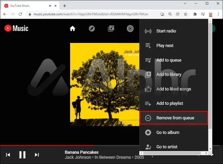Click the Start radio broadcast icon
Viewport: 223px width, 164px height.
(148, 31)
